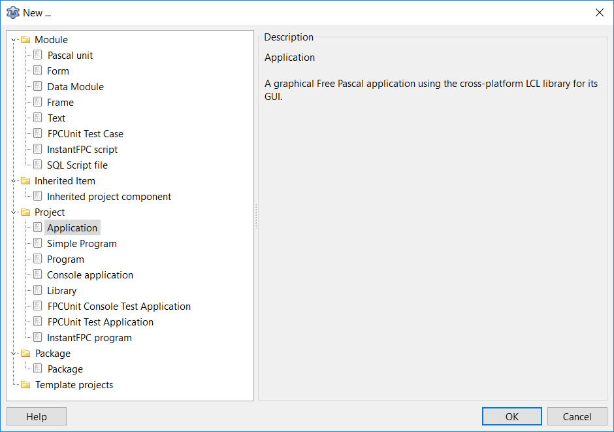614x432 pixels.
Task: Collapse the Package category node
Action: pyautogui.click(x=14, y=354)
